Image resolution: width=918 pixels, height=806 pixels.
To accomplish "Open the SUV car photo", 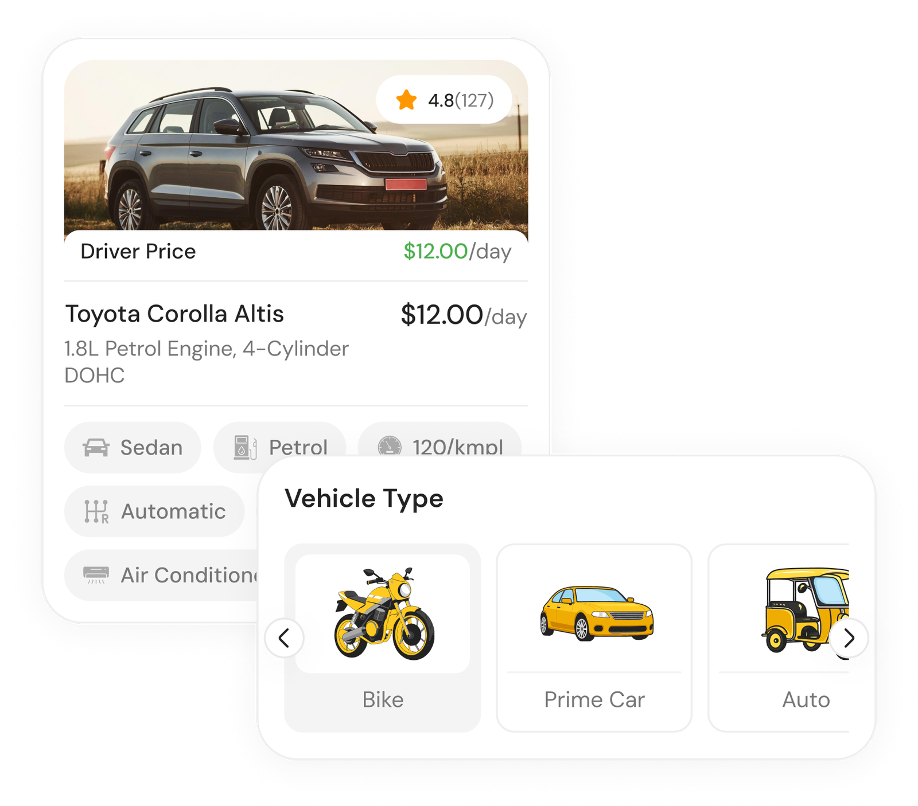I will tap(296, 145).
